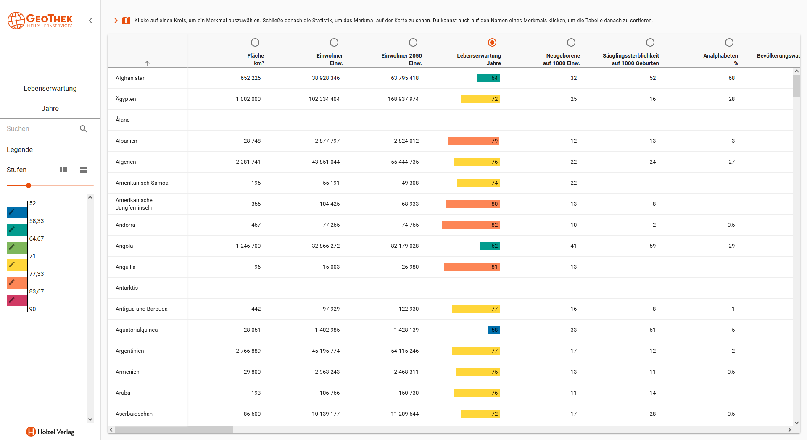This screenshot has width=807, height=440.
Task: Open the Hölzel Verlag link
Action: point(50,432)
